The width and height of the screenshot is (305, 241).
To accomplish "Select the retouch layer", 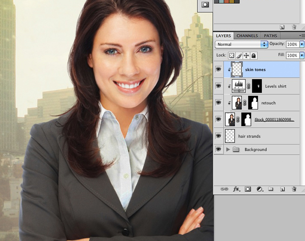I will (268, 103).
